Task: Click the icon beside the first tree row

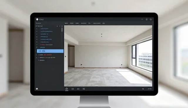Action: pos(37,29)
